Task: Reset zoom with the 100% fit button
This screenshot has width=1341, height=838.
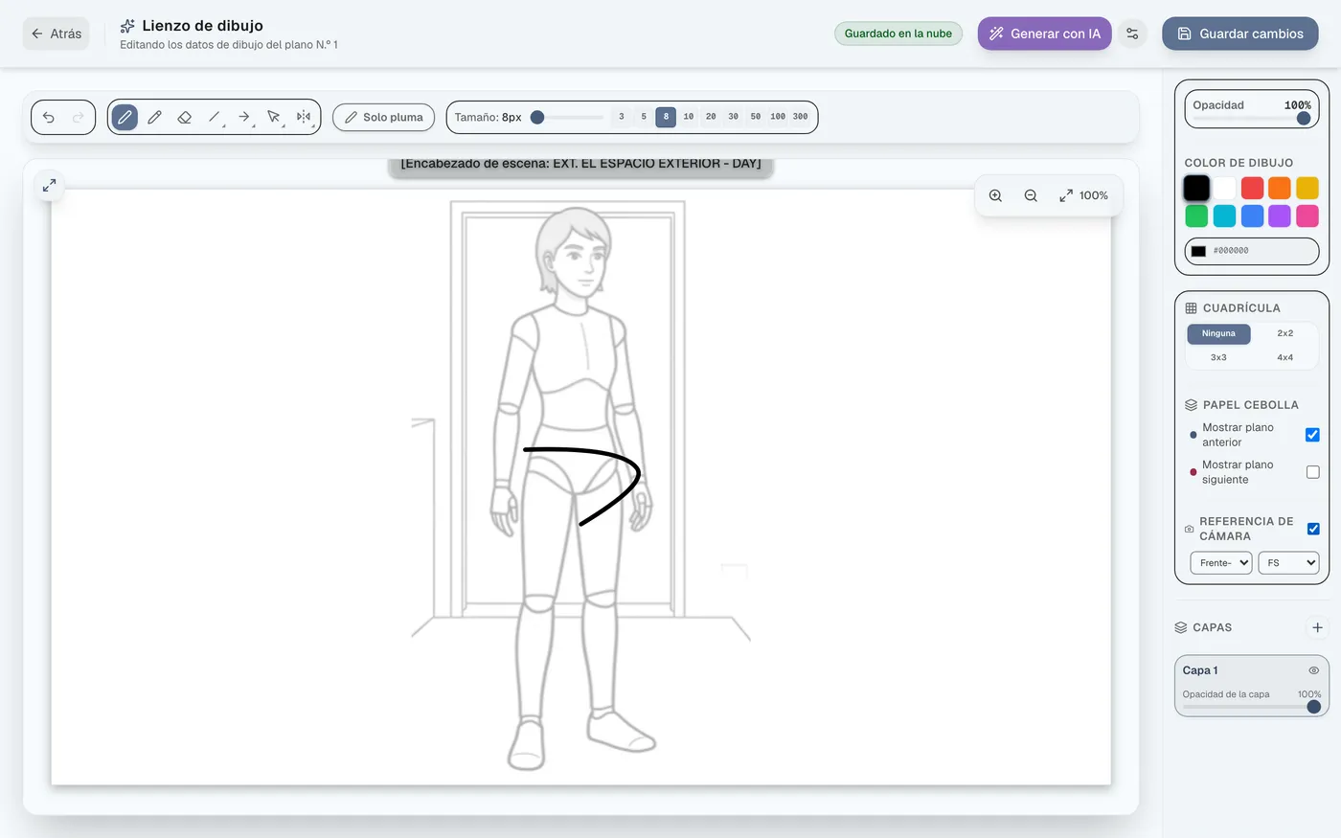Action: pyautogui.click(x=1083, y=195)
